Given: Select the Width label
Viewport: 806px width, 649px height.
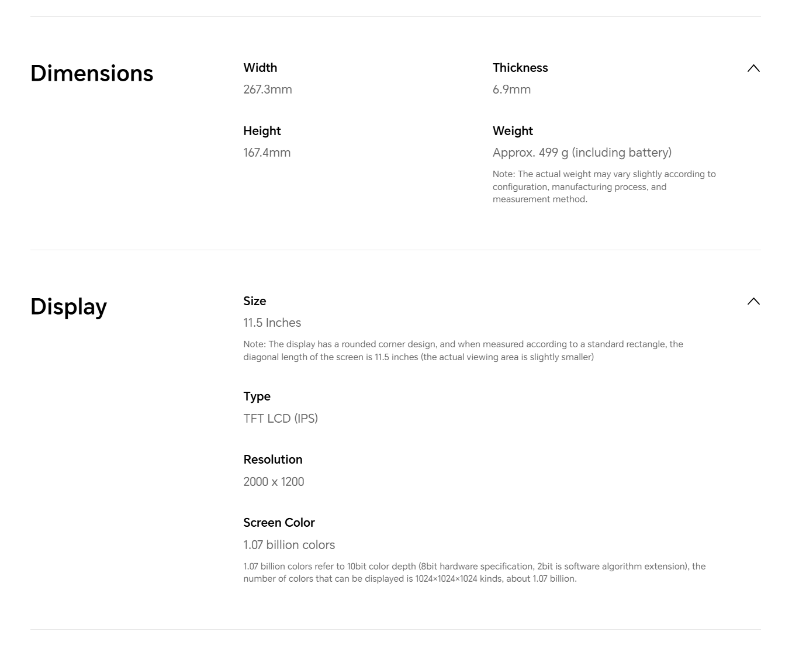Looking at the screenshot, I should coord(260,68).
